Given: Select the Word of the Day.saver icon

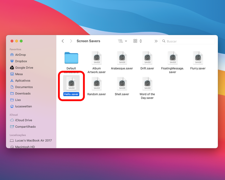Looking at the screenshot, I should pos(147,84).
